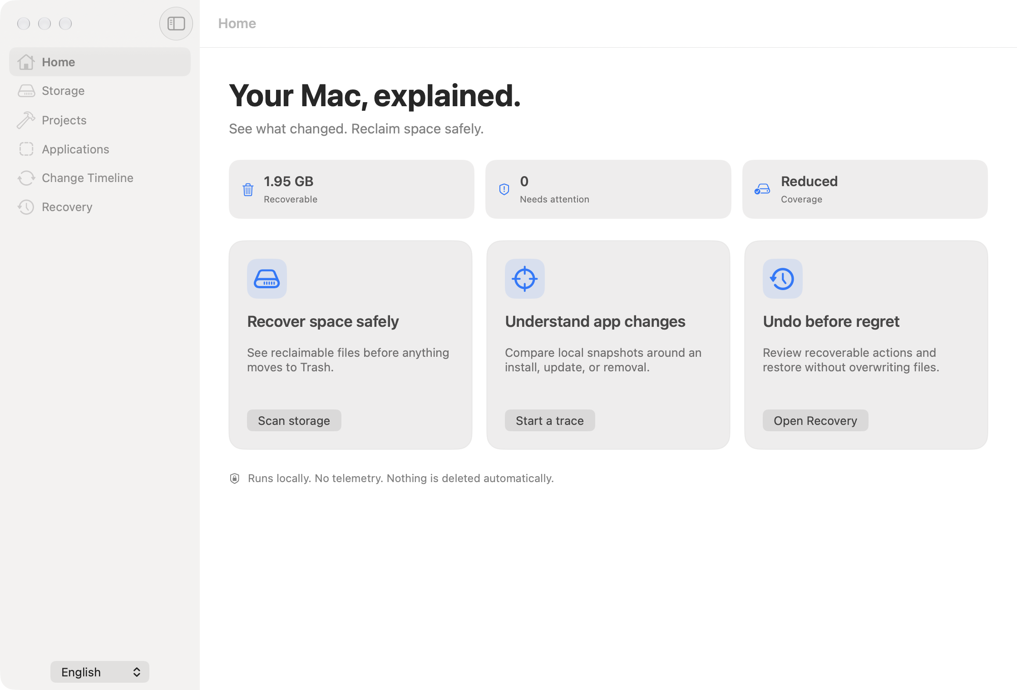This screenshot has width=1017, height=690.
Task: Toggle the sidebar visibility button
Action: click(176, 24)
